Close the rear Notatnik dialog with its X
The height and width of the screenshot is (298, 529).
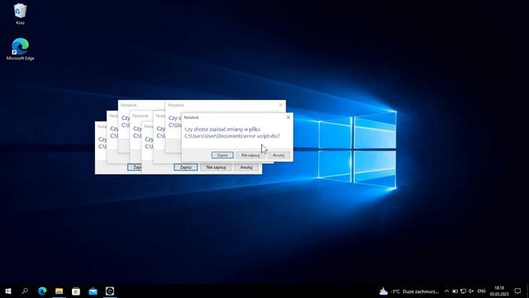pyautogui.click(x=281, y=105)
